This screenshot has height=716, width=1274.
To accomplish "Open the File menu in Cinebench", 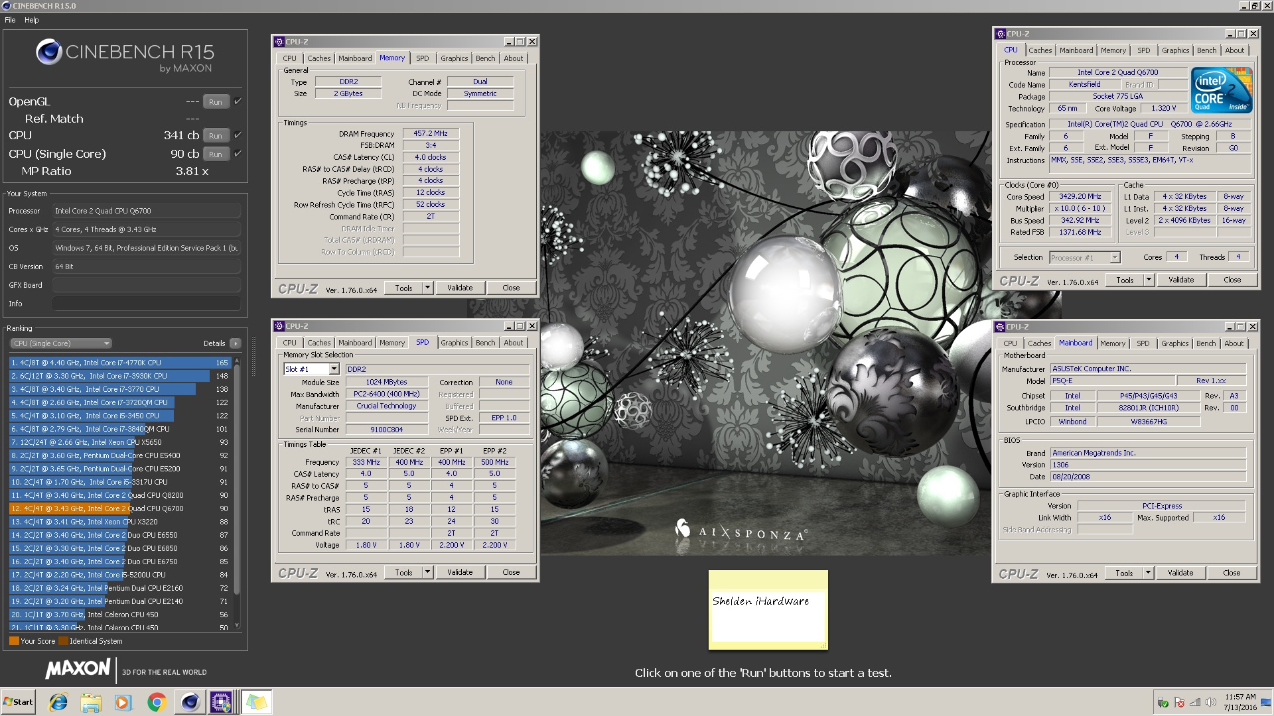I will point(10,20).
